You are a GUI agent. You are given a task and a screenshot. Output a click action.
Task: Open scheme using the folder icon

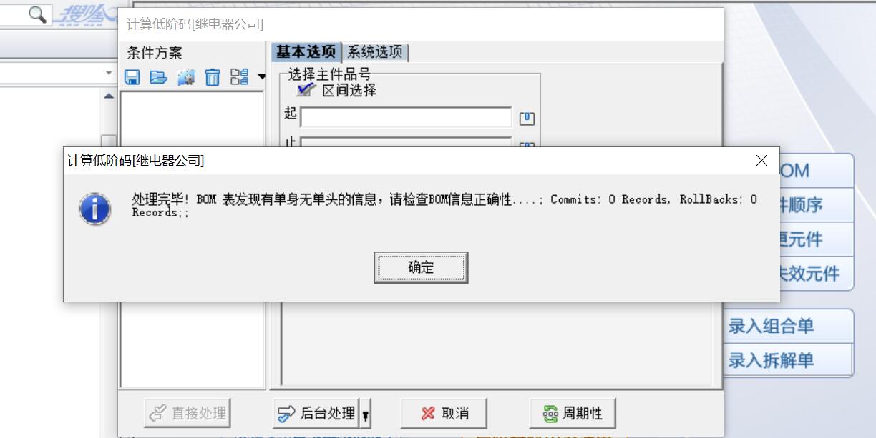pyautogui.click(x=159, y=77)
